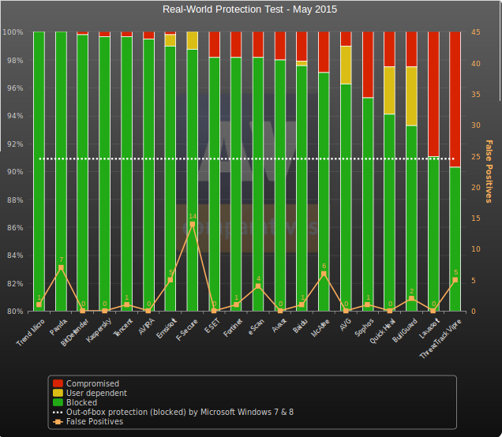Viewport: 502px width, 437px height.
Task: Click the white dotted Out-of-box protection line
Action: tap(246, 159)
